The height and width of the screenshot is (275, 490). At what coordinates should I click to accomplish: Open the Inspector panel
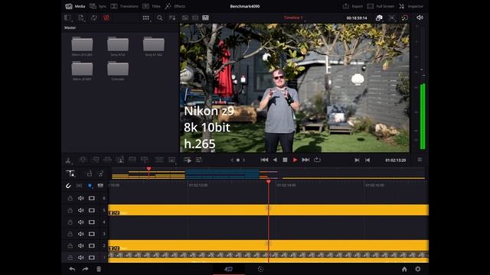point(411,6)
